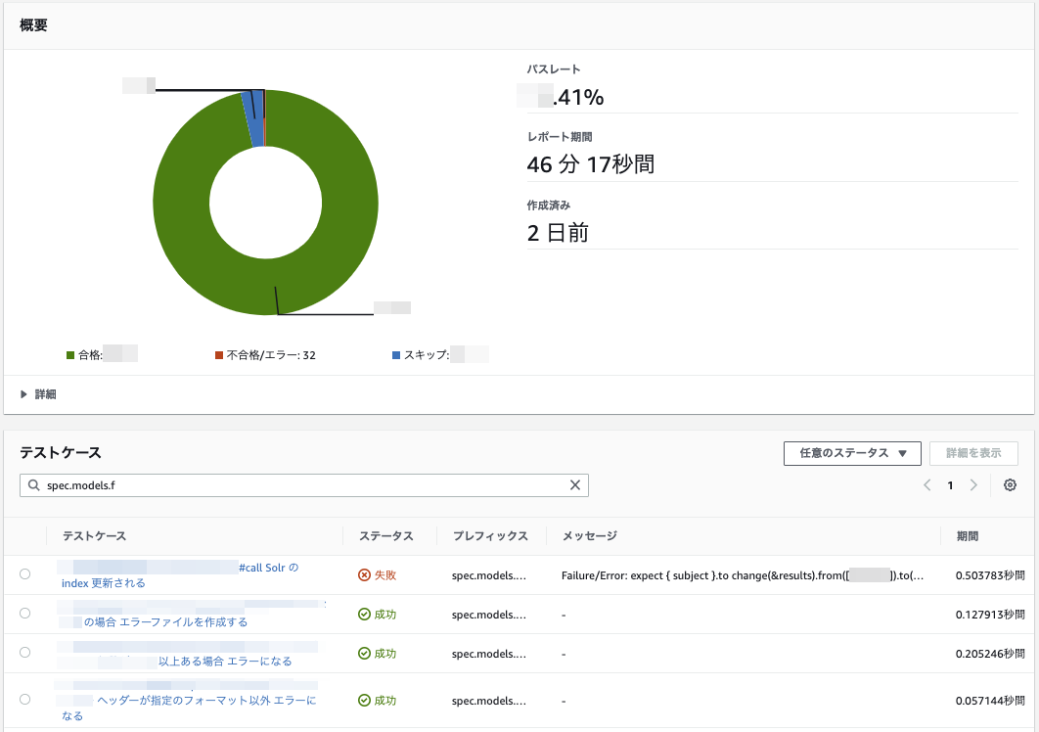Viewport: 1039px width, 732px height.
Task: Select the radio for 以上ある場合 エラーになる row
Action: pyautogui.click(x=25, y=653)
